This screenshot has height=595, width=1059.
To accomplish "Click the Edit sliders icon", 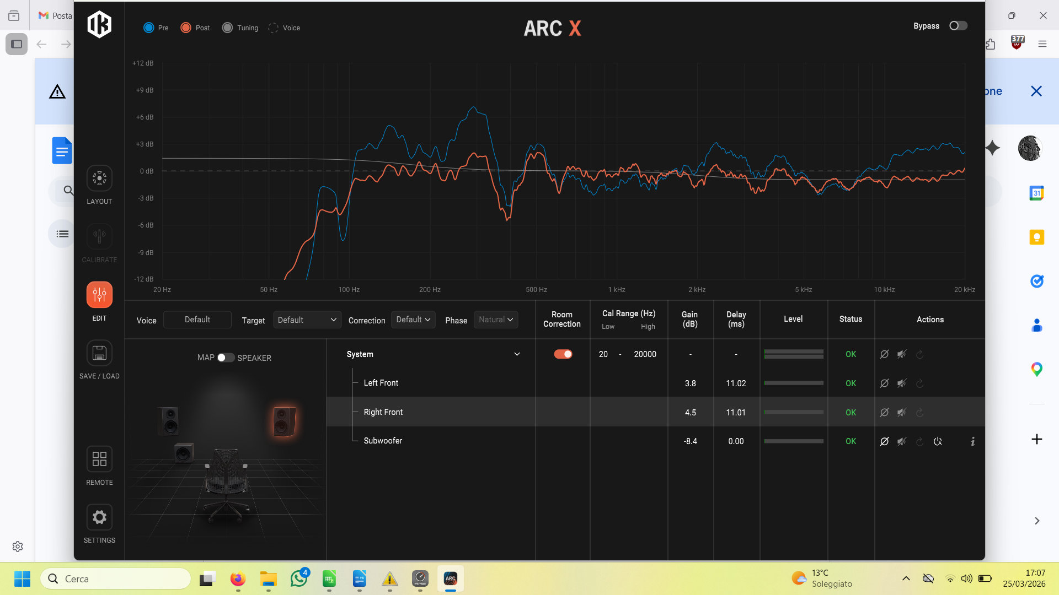I will pos(99,295).
